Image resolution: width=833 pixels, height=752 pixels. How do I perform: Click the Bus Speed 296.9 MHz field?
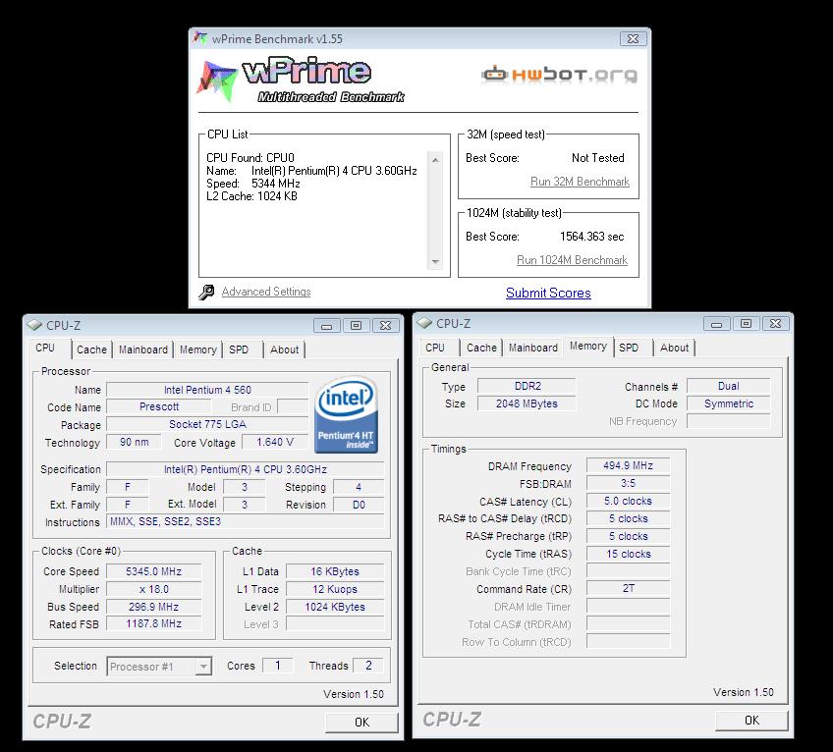tap(153, 607)
